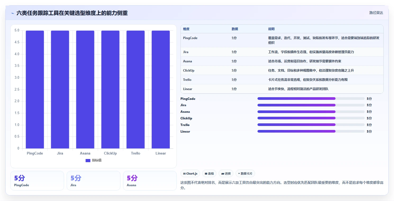Click the 5分 cell in Jira table row
The height and width of the screenshot is (201, 394).
click(x=234, y=52)
